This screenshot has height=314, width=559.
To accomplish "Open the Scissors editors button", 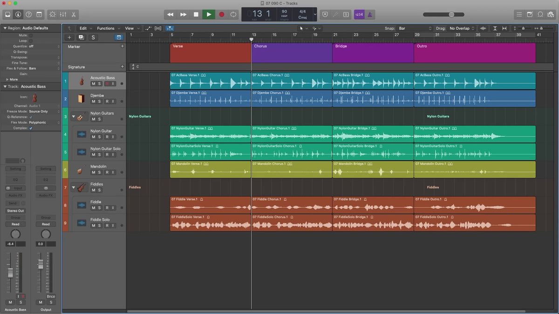I will [x=74, y=14].
